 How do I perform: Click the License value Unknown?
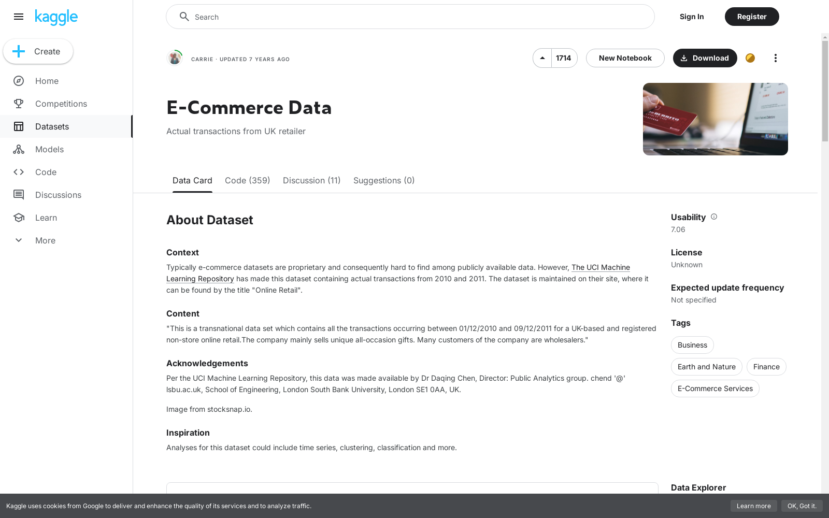(687, 265)
